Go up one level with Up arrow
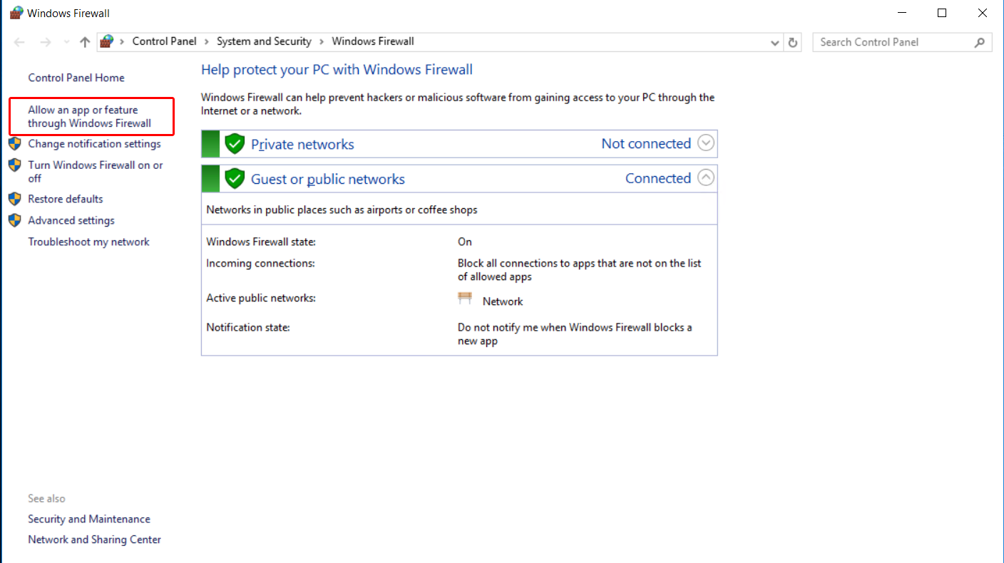The height and width of the screenshot is (563, 1004). coord(85,42)
